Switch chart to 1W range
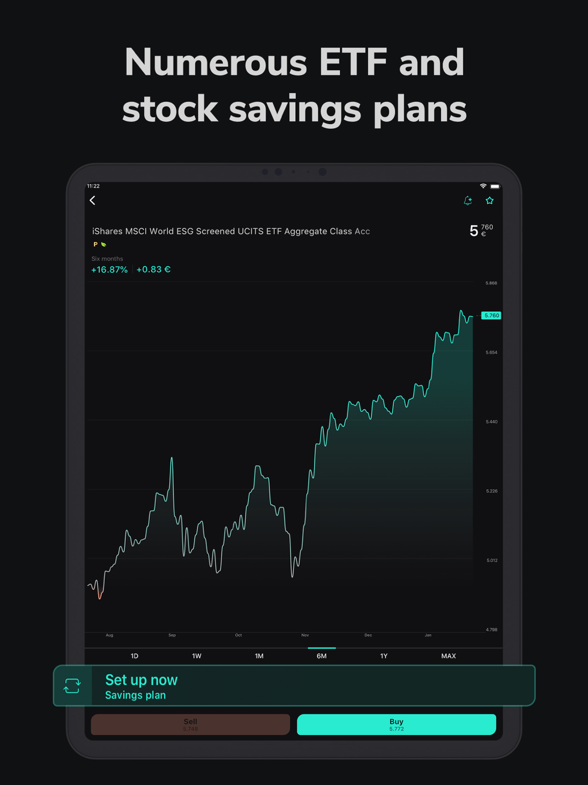 pos(197,656)
